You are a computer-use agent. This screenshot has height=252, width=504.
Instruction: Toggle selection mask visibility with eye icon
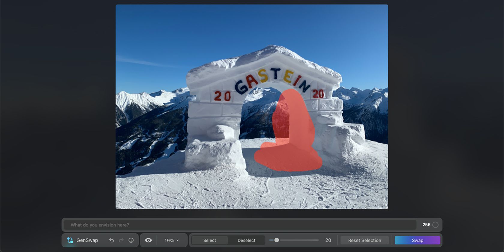pyautogui.click(x=148, y=240)
